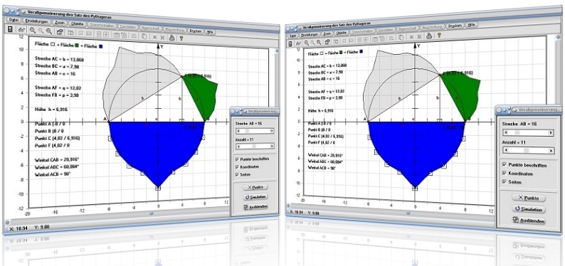
Task: Open the Datei menu in right window
Action: (x=292, y=36)
